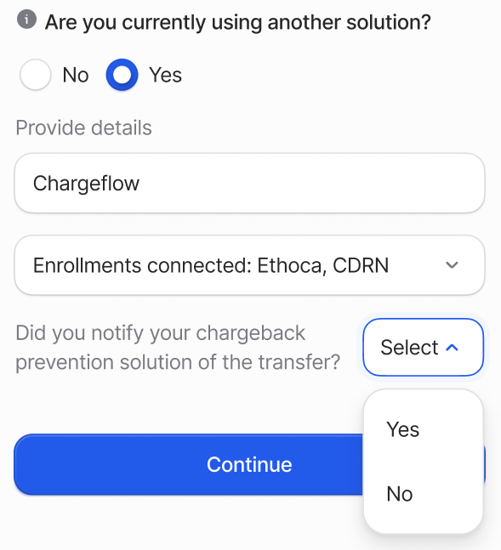Click the white center of the selected Yes radio
The image size is (501, 550).
122,75
